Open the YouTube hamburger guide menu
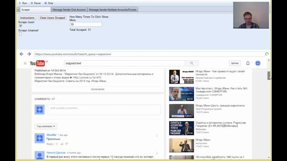The image size is (287, 161). [25, 64]
